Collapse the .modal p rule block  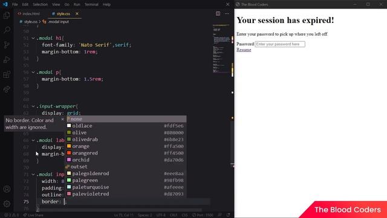tap(33, 72)
